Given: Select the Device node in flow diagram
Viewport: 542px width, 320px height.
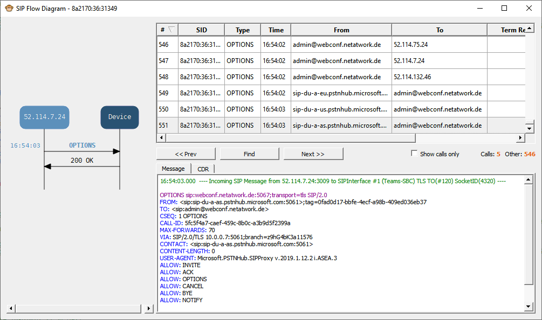Looking at the screenshot, I should pyautogui.click(x=120, y=117).
